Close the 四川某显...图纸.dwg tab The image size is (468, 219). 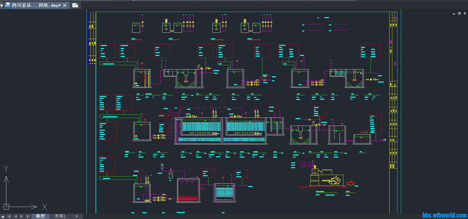[x=65, y=5]
